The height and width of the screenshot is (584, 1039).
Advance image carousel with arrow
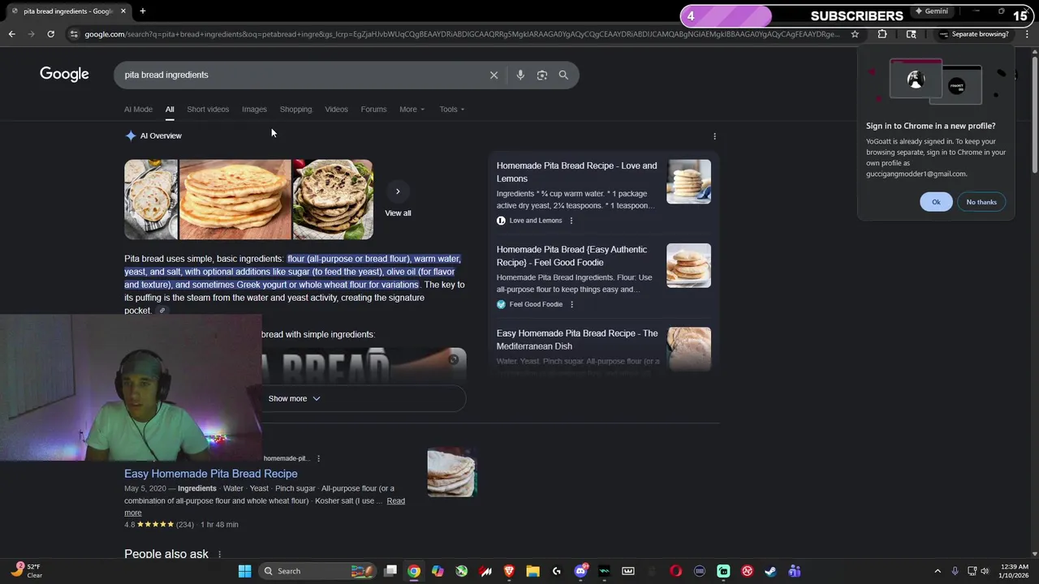click(x=398, y=191)
